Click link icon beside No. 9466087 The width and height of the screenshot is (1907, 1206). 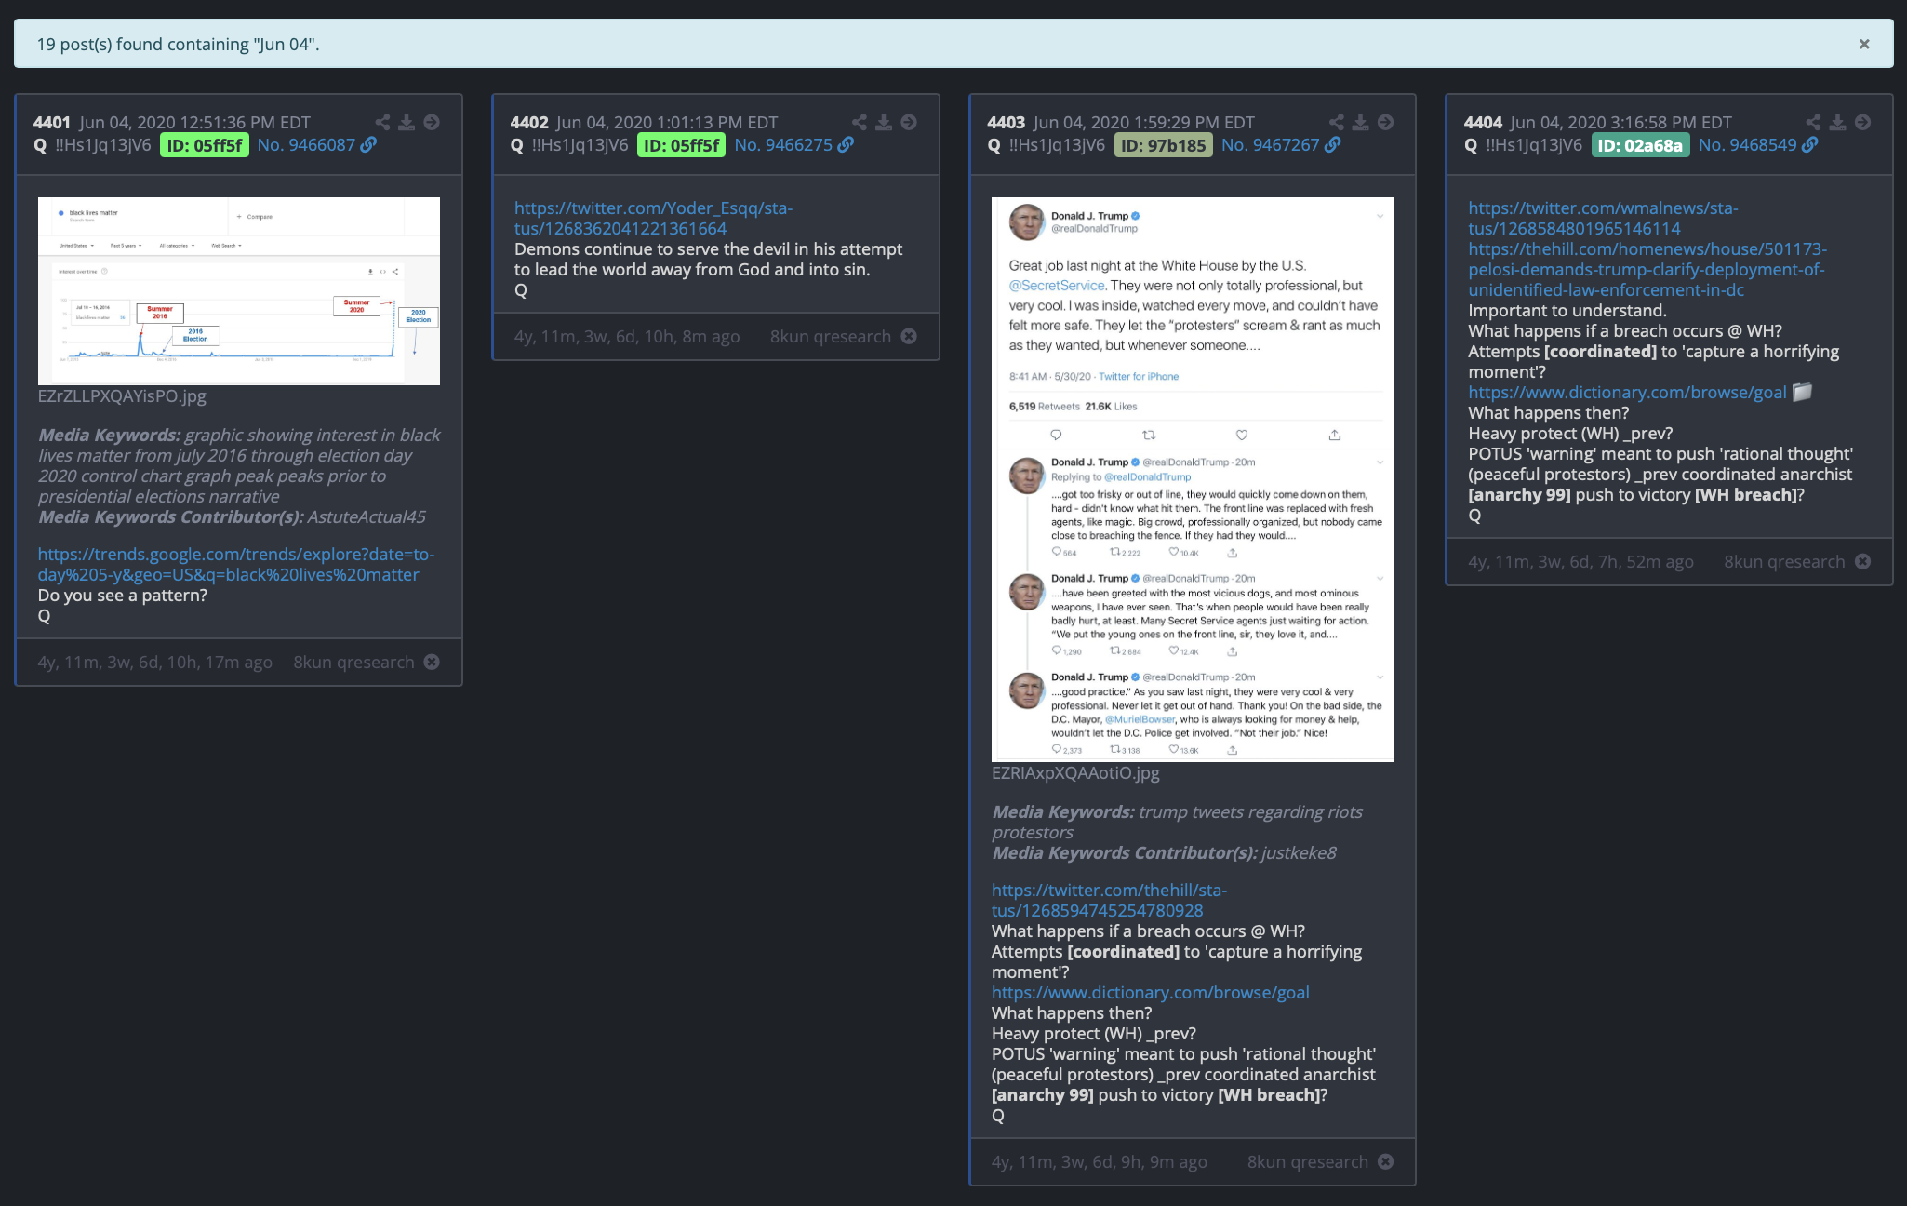pos(369,144)
